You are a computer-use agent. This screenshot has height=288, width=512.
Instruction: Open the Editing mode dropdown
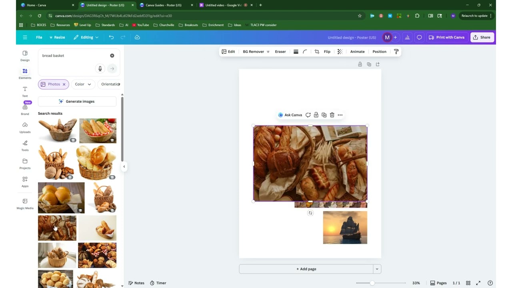click(86, 37)
